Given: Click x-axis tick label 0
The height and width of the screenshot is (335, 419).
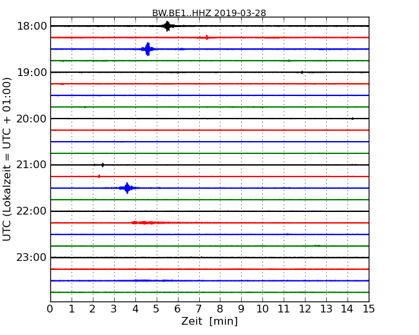Looking at the screenshot, I should pyautogui.click(x=50, y=309).
